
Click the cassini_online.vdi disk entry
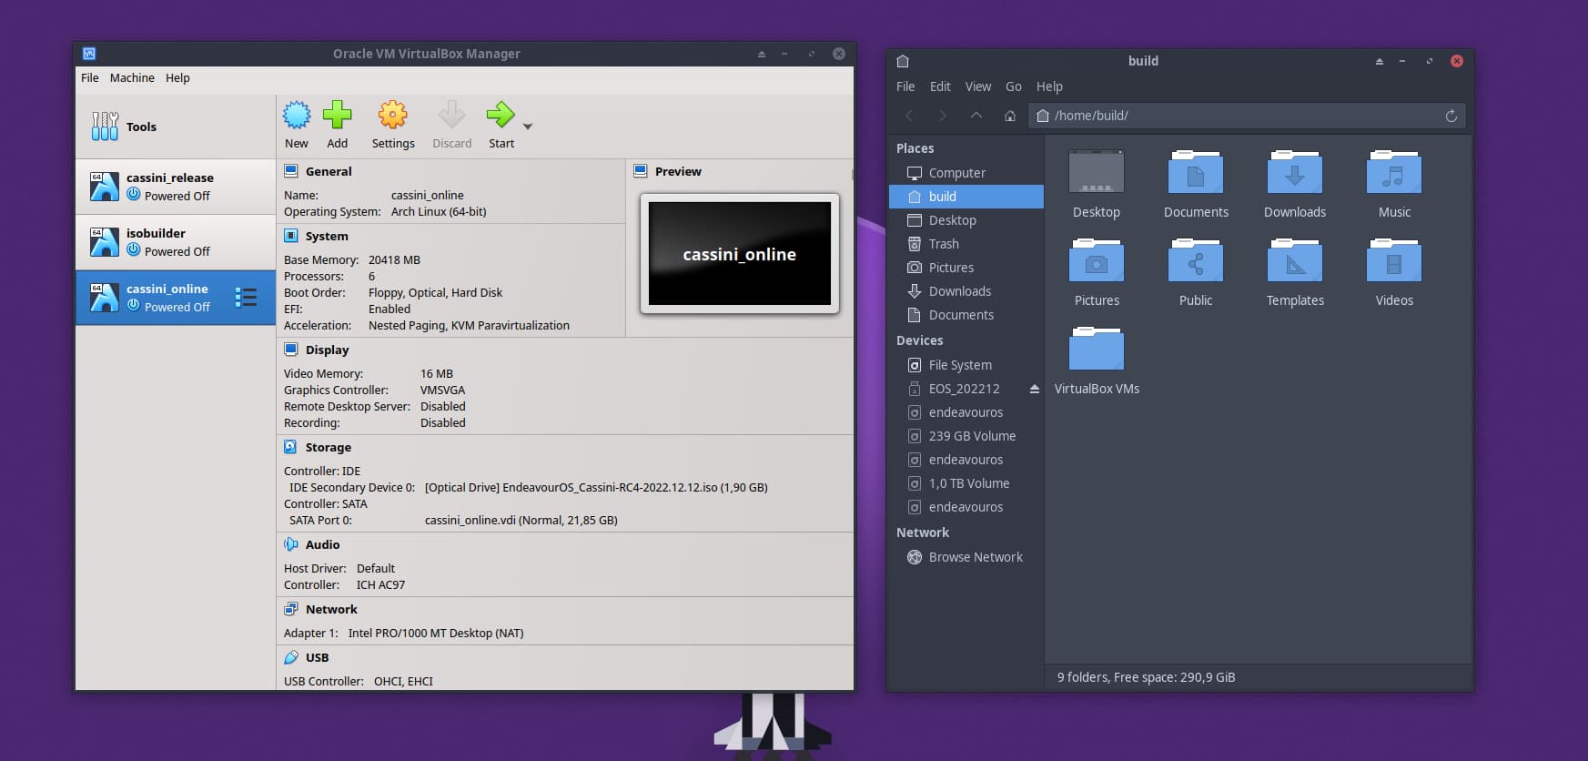(521, 521)
